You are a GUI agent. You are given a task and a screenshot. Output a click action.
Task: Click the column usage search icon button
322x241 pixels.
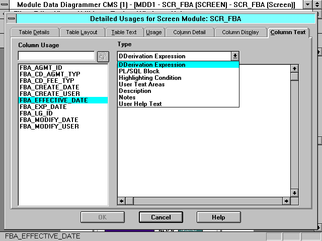pyautogui.click(x=103, y=56)
